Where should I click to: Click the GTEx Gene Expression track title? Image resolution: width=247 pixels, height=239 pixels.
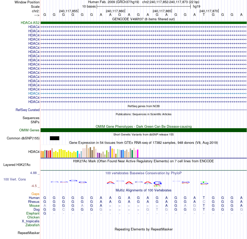[x=144, y=143]
